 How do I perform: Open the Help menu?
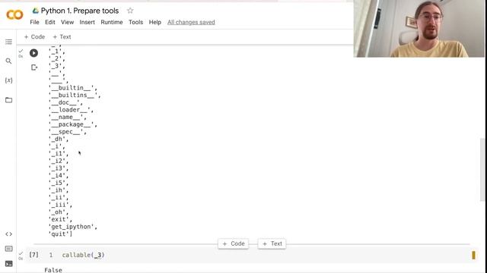click(155, 22)
